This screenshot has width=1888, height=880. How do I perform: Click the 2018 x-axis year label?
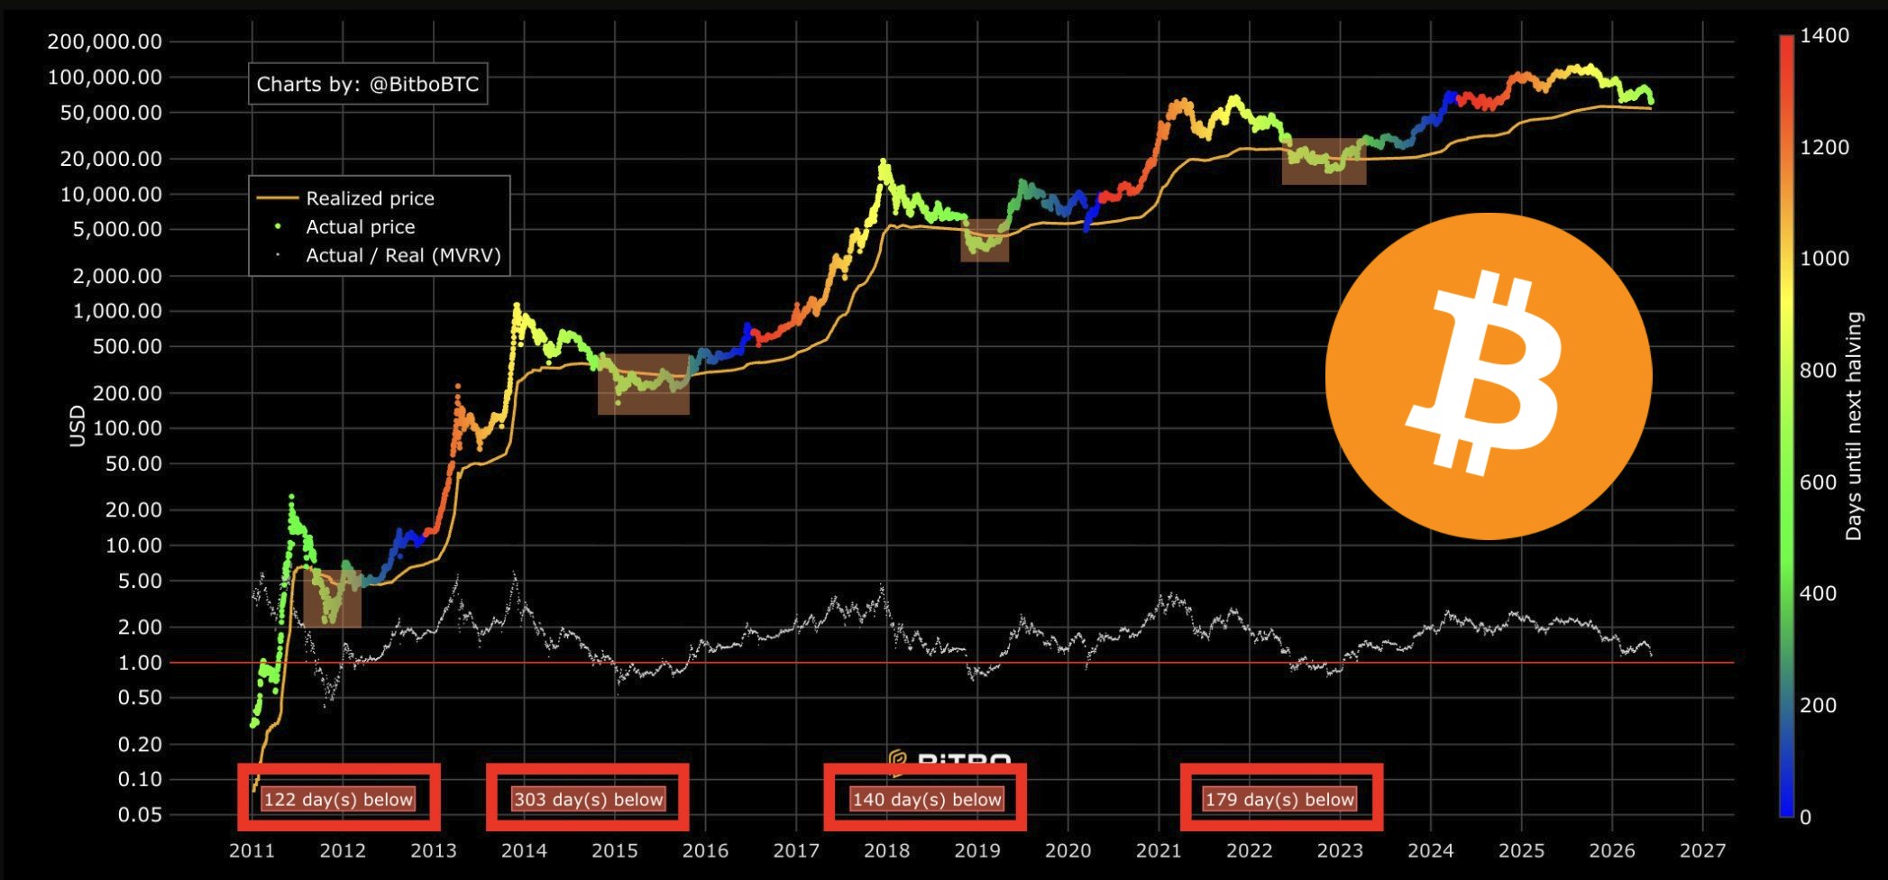[886, 851]
